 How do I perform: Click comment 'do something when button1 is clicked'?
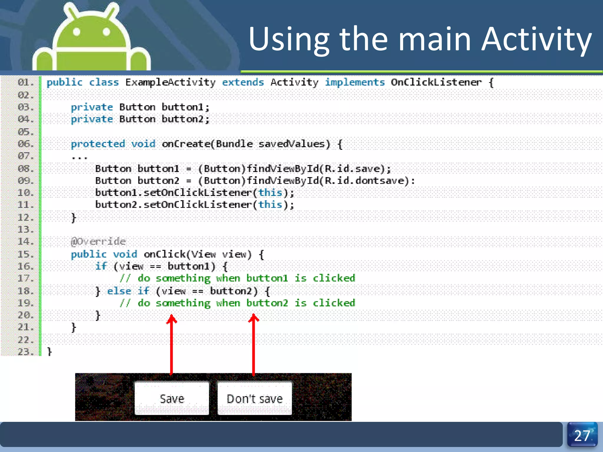238,278
